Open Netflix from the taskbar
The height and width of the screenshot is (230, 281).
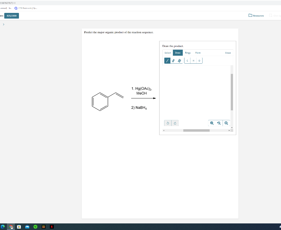point(51,227)
